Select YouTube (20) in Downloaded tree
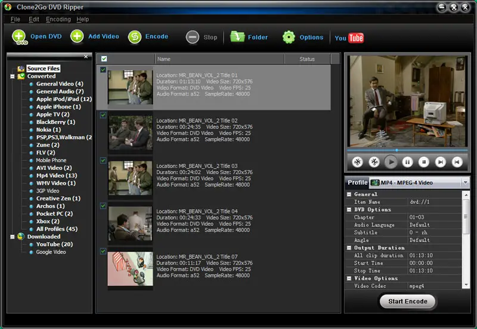 54,244
